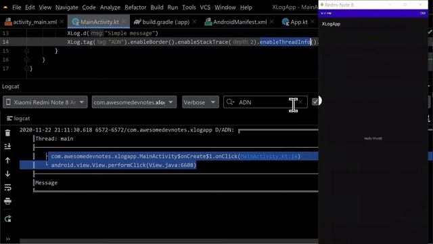Click the android.view.View.performClick log line
Viewport: 433px width, 244px height.
pyautogui.click(x=123, y=165)
